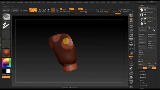This screenshot has height=90, width=160.
Task: Open the Help menu
Action: pos(3,5)
